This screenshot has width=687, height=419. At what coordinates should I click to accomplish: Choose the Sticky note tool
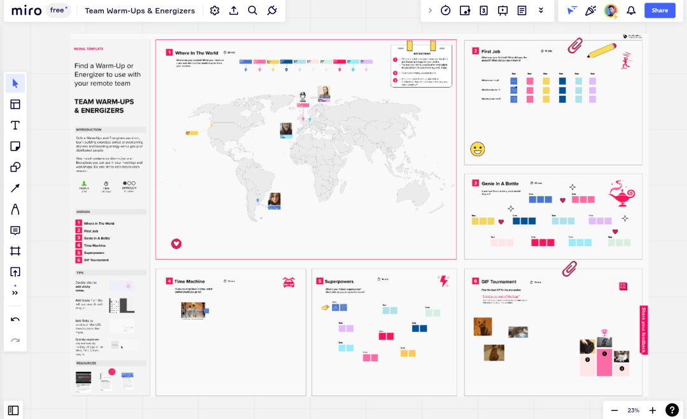pos(15,147)
